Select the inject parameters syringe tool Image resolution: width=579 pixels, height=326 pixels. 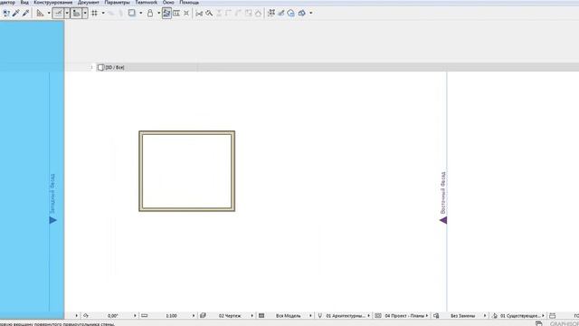25,14
